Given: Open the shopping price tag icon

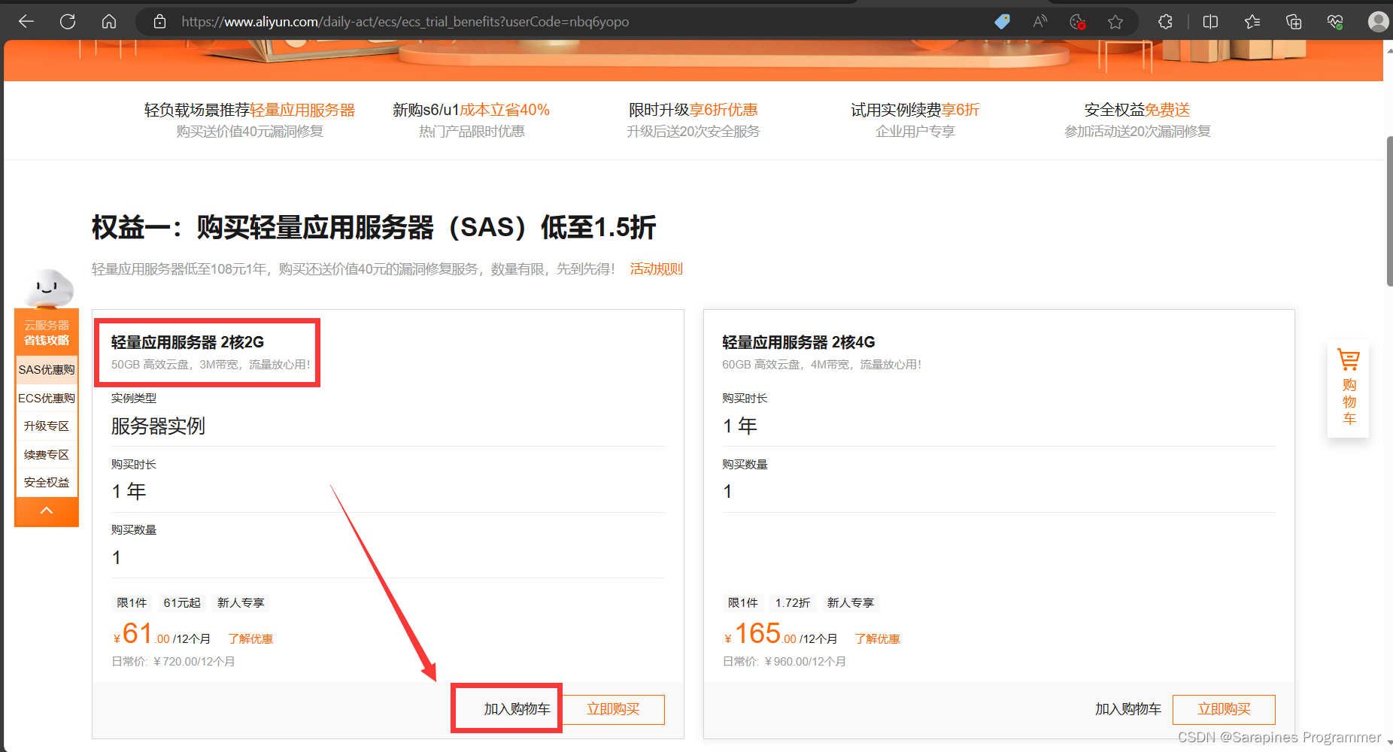Looking at the screenshot, I should (x=1002, y=22).
